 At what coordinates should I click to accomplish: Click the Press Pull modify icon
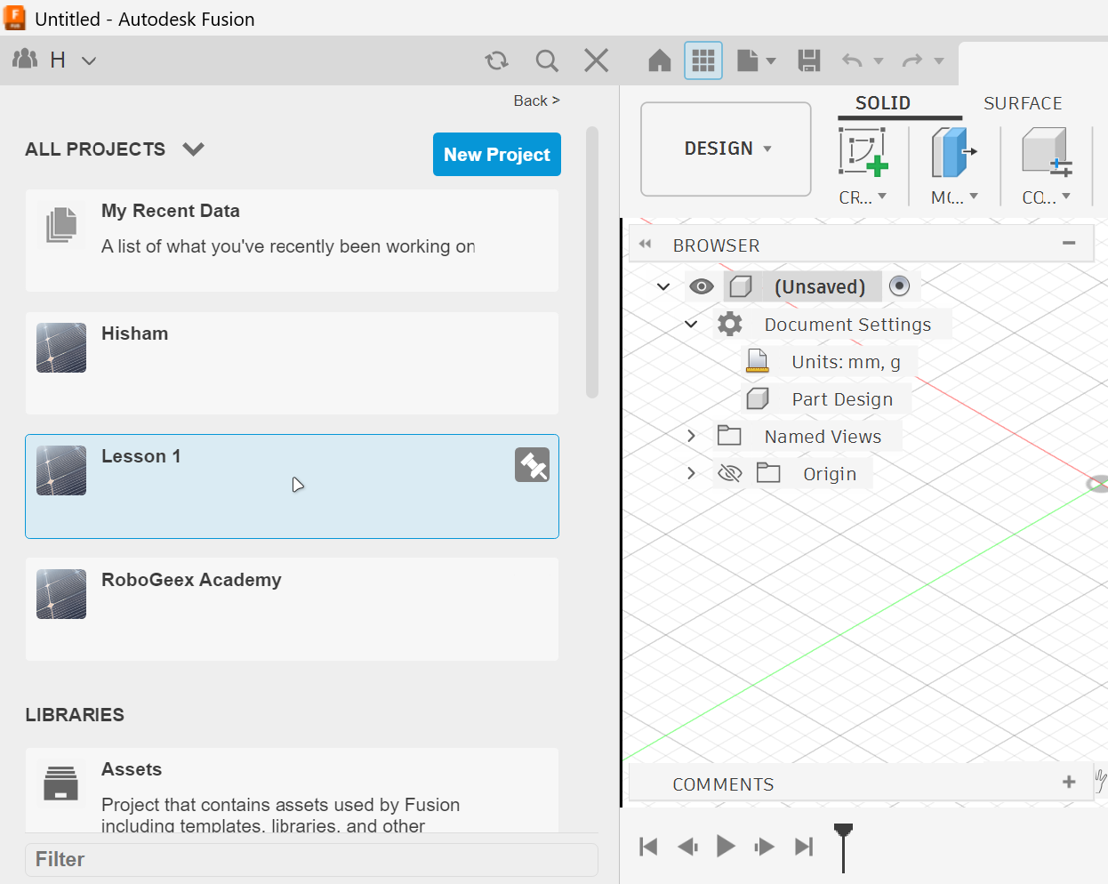954,152
